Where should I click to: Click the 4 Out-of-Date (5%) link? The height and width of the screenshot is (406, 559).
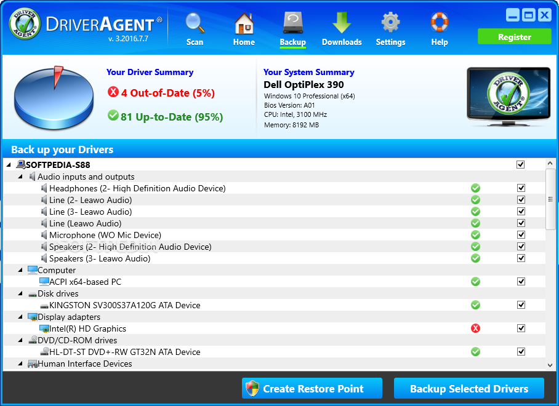[x=167, y=93]
